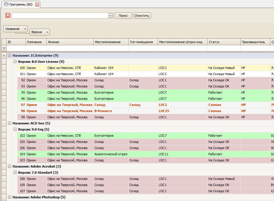Screen dimensions: 274x201
Task: Click the Филиал filter cell
Action: click(70, 48)
